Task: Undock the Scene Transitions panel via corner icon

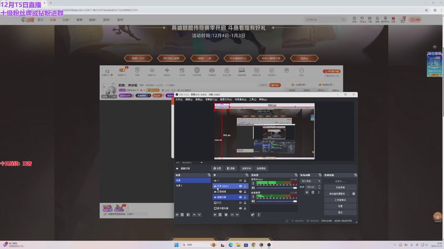Action: pos(320,175)
